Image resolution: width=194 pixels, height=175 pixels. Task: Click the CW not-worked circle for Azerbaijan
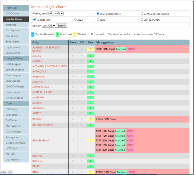[x=82, y=108]
